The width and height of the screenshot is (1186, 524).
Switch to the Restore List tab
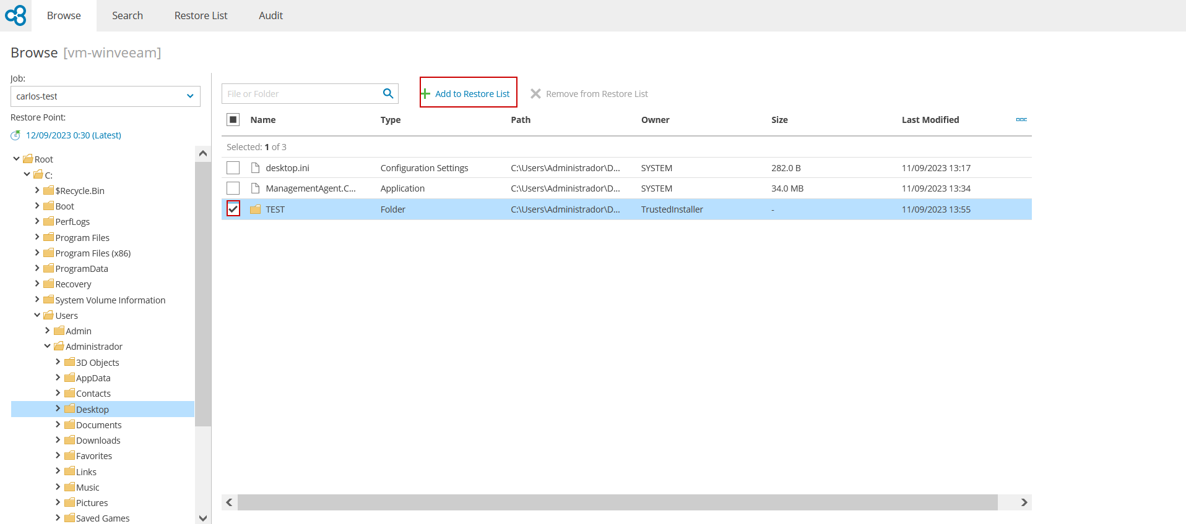201,15
